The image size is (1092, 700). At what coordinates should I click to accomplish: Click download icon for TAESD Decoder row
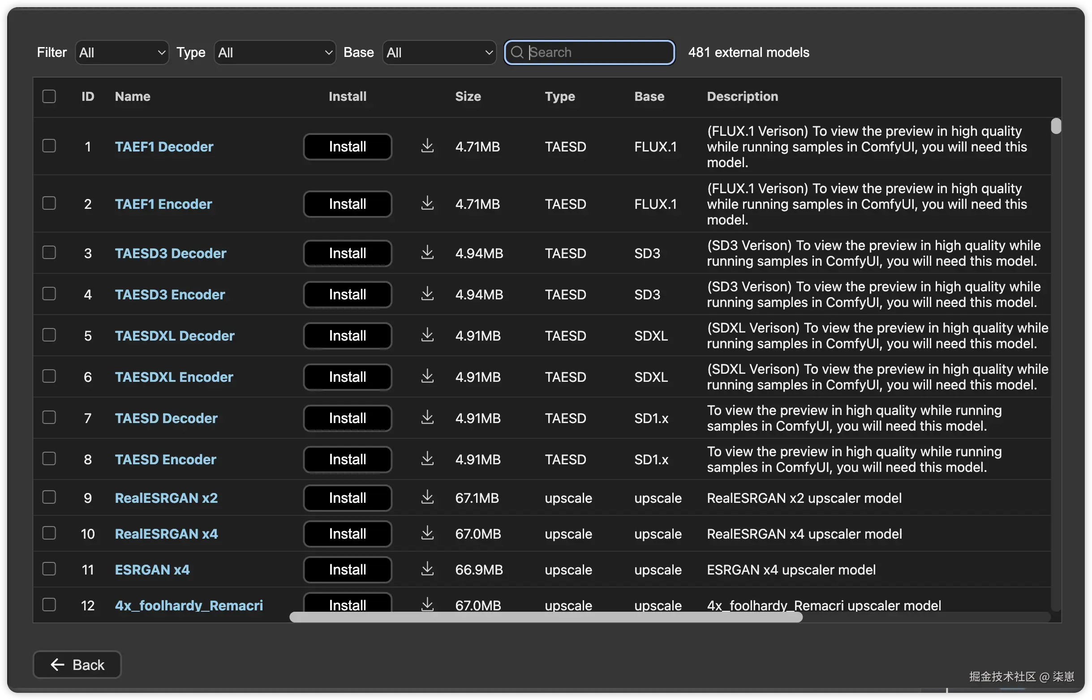[x=427, y=418]
